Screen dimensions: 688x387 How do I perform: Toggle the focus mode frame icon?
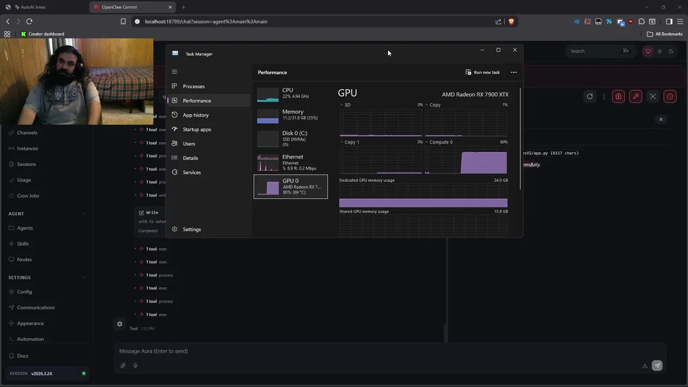pos(653,96)
